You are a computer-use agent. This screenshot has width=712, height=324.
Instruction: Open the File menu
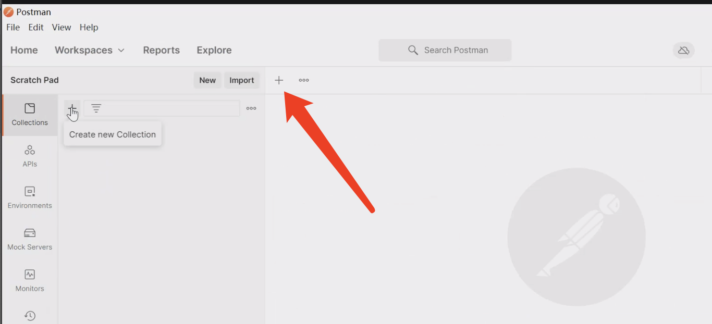[x=13, y=28]
